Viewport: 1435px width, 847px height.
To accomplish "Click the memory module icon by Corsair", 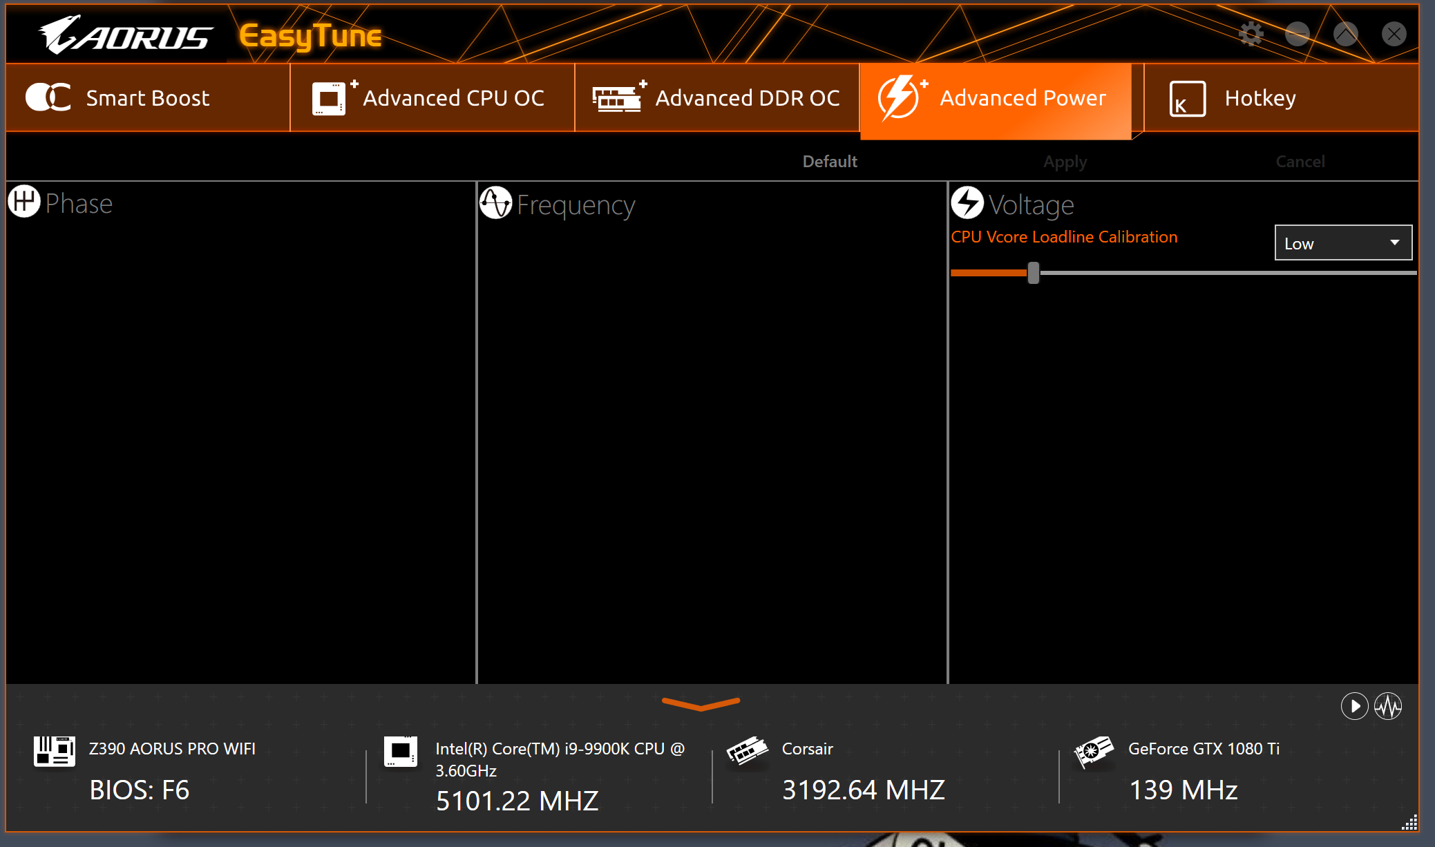I will 748,750.
